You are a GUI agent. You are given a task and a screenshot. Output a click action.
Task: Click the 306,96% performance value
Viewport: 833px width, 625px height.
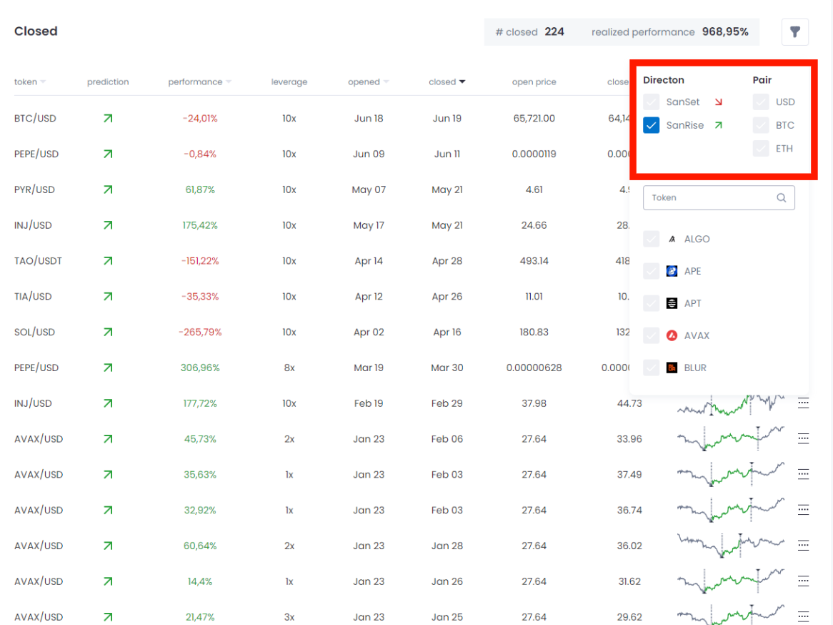pos(200,368)
